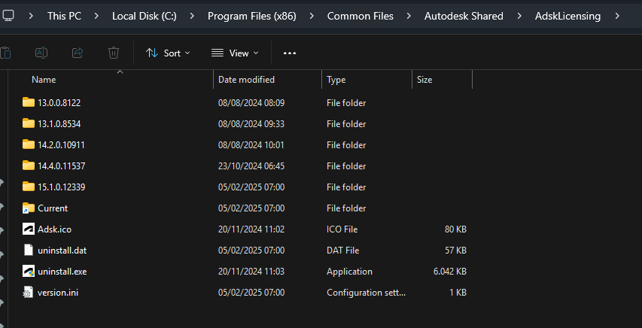Viewport: 642px width, 328px height.
Task: Click the Share icon in toolbar
Action: 78,53
